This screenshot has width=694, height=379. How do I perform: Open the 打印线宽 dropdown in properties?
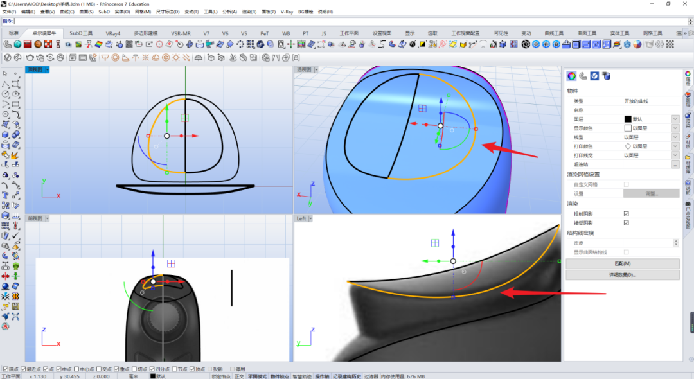coord(675,155)
